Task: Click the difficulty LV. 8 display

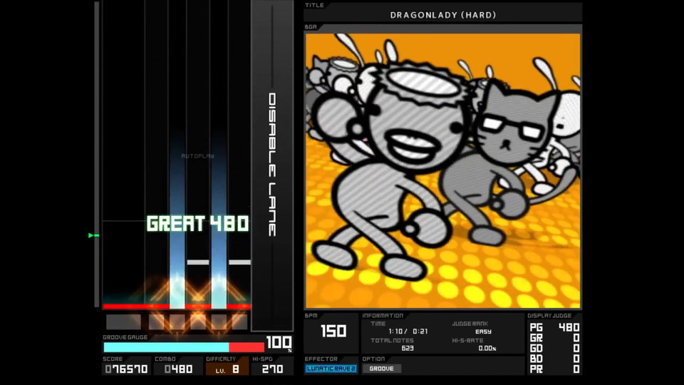Action: (227, 370)
